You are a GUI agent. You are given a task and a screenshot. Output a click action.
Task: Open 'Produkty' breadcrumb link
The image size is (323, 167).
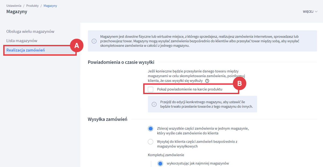[33, 6]
